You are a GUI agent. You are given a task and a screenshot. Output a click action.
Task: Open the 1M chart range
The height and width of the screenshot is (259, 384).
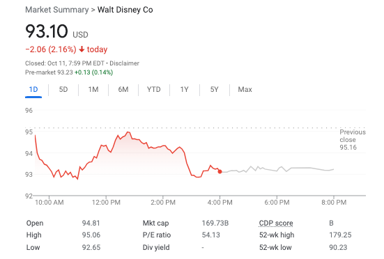93,90
